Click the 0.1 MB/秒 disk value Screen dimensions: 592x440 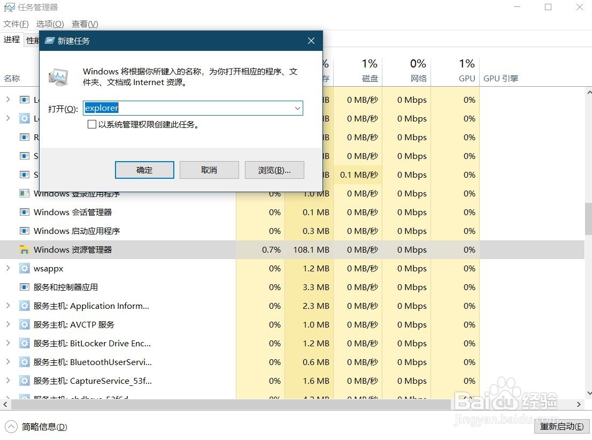coord(359,175)
